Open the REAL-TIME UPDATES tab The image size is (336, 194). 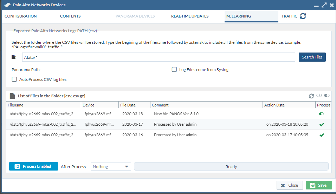190,16
